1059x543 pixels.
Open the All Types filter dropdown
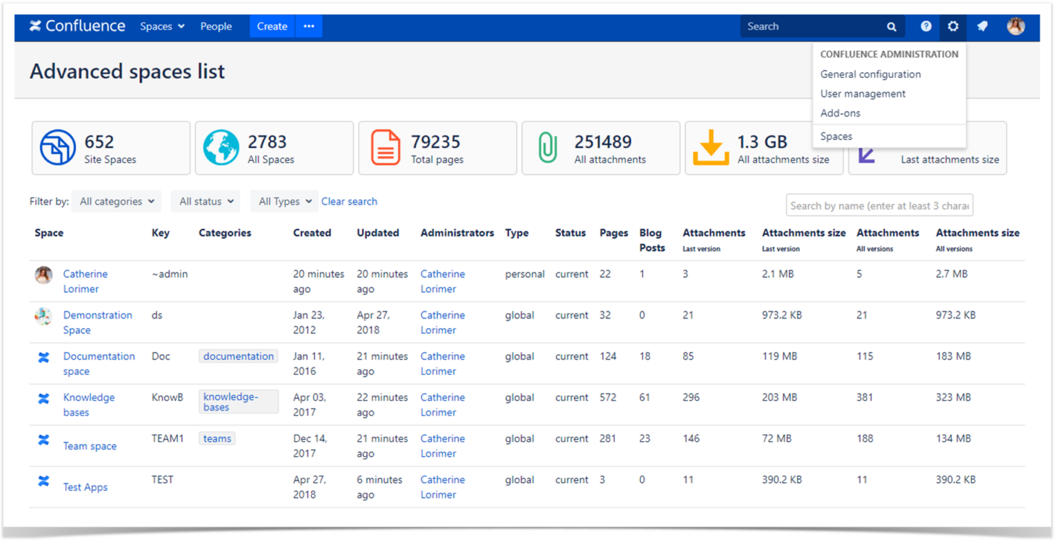(x=285, y=201)
